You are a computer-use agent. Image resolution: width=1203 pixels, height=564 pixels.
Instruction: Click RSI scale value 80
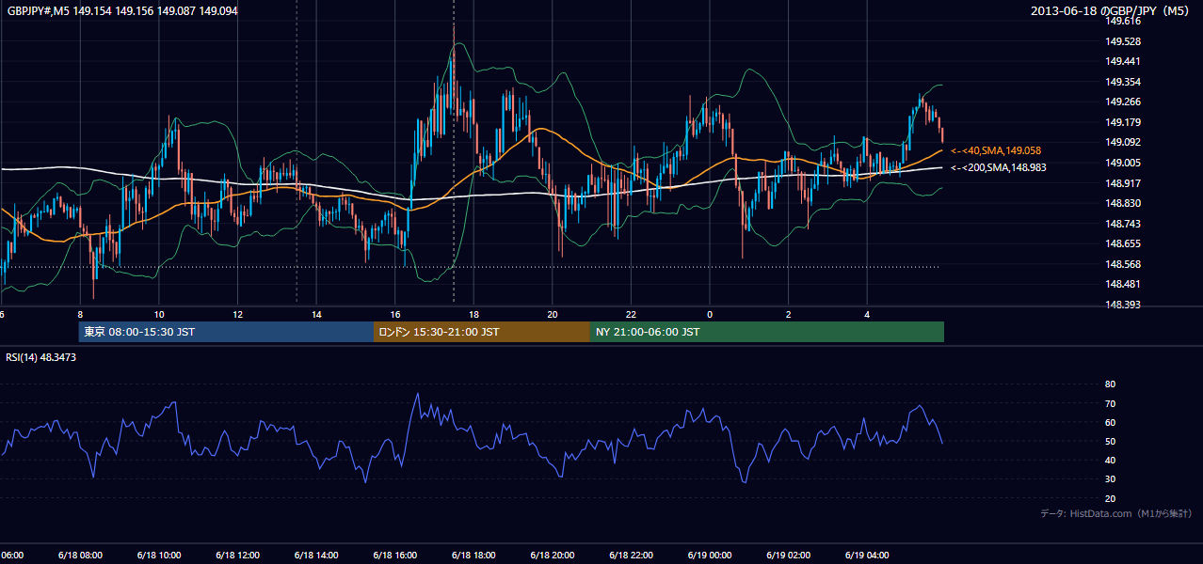pos(1110,384)
